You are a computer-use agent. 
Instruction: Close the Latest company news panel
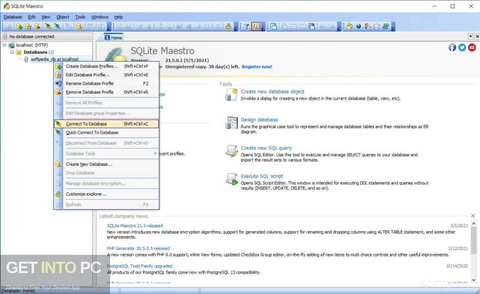(473, 216)
